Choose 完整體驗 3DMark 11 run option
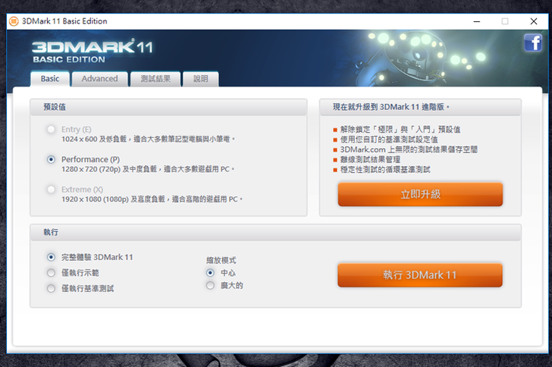Viewport: 552px width, 367px height. click(51, 257)
